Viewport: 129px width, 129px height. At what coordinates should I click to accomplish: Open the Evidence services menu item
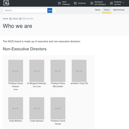pyautogui.click(x=117, y=3)
